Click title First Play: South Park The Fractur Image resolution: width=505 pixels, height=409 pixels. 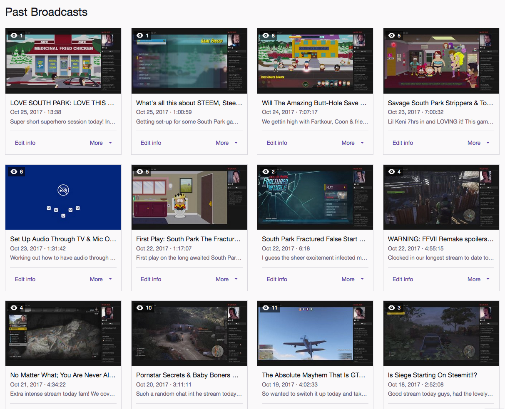coord(188,239)
